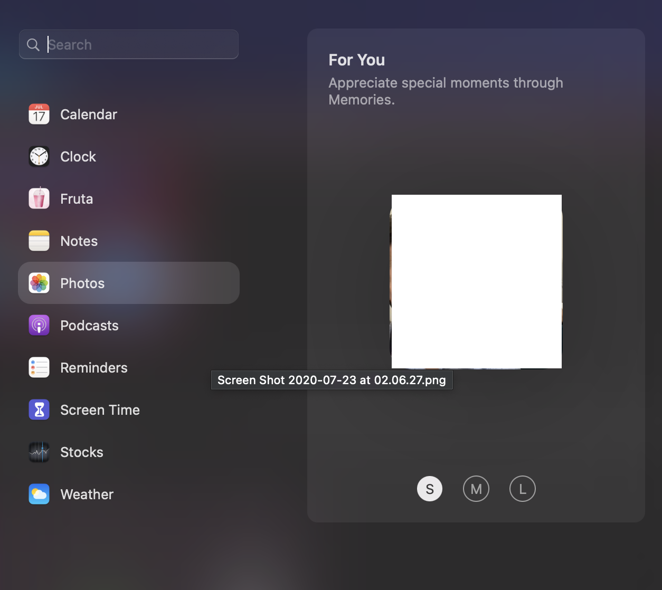Click the Screen Shot filename tooltip
Image resolution: width=662 pixels, height=590 pixels.
click(332, 380)
